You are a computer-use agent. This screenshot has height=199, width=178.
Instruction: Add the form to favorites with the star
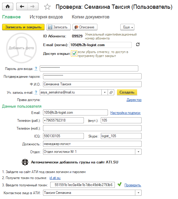[x=47, y=7]
